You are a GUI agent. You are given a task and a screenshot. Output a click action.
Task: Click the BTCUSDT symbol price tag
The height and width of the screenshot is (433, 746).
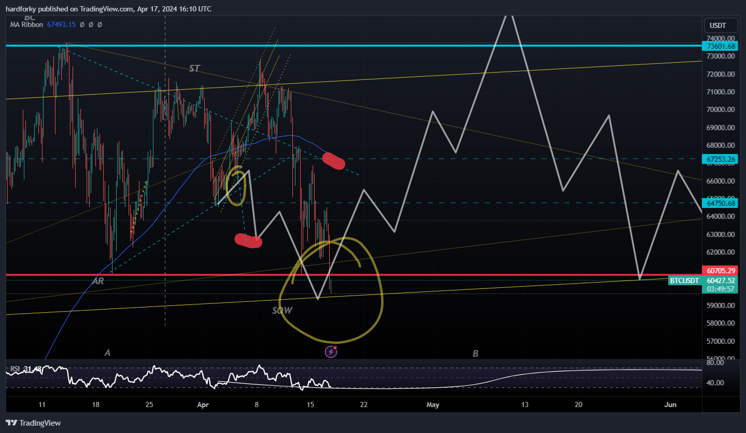pos(684,281)
